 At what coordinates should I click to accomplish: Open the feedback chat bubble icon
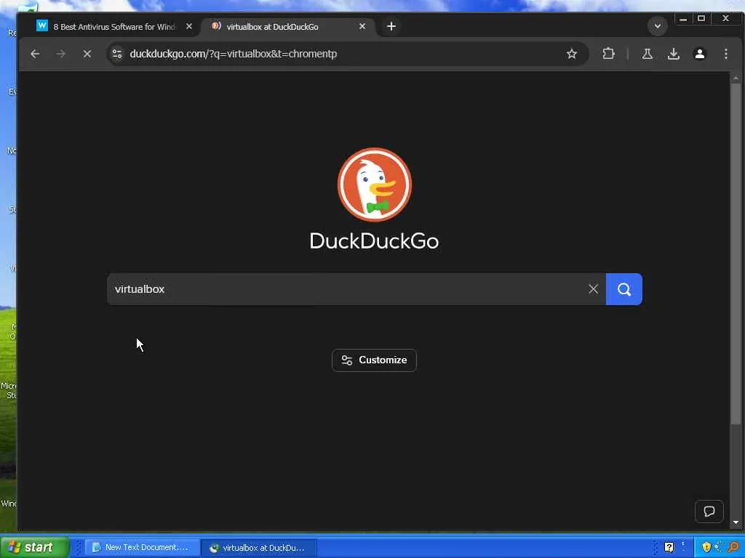(709, 511)
